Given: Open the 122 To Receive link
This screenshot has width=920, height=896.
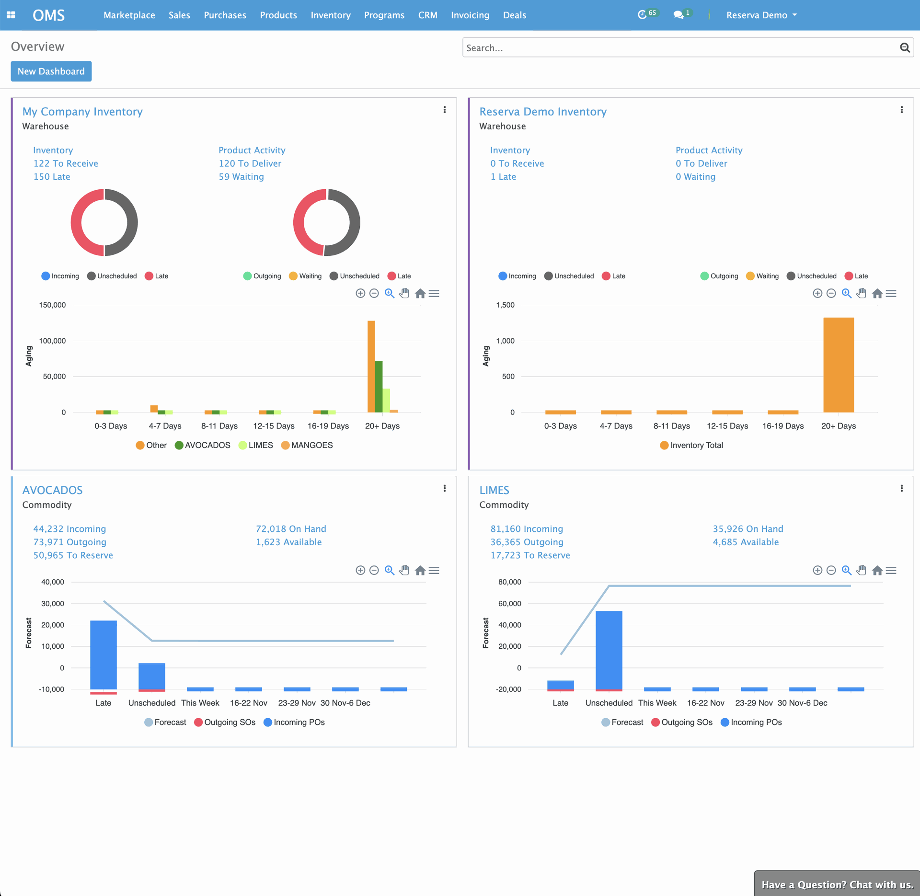Looking at the screenshot, I should [66, 163].
